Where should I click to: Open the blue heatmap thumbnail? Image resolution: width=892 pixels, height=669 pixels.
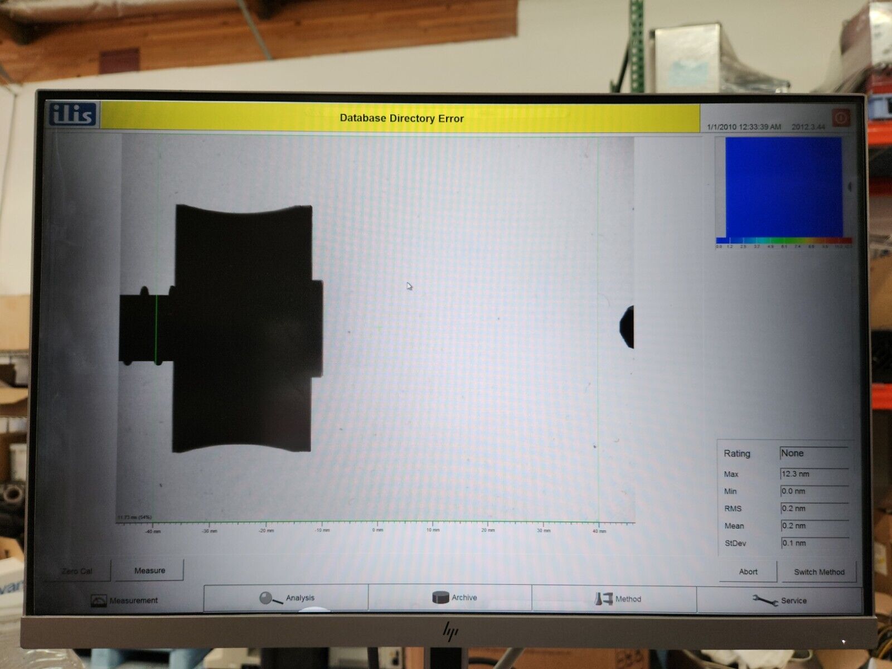tap(783, 187)
